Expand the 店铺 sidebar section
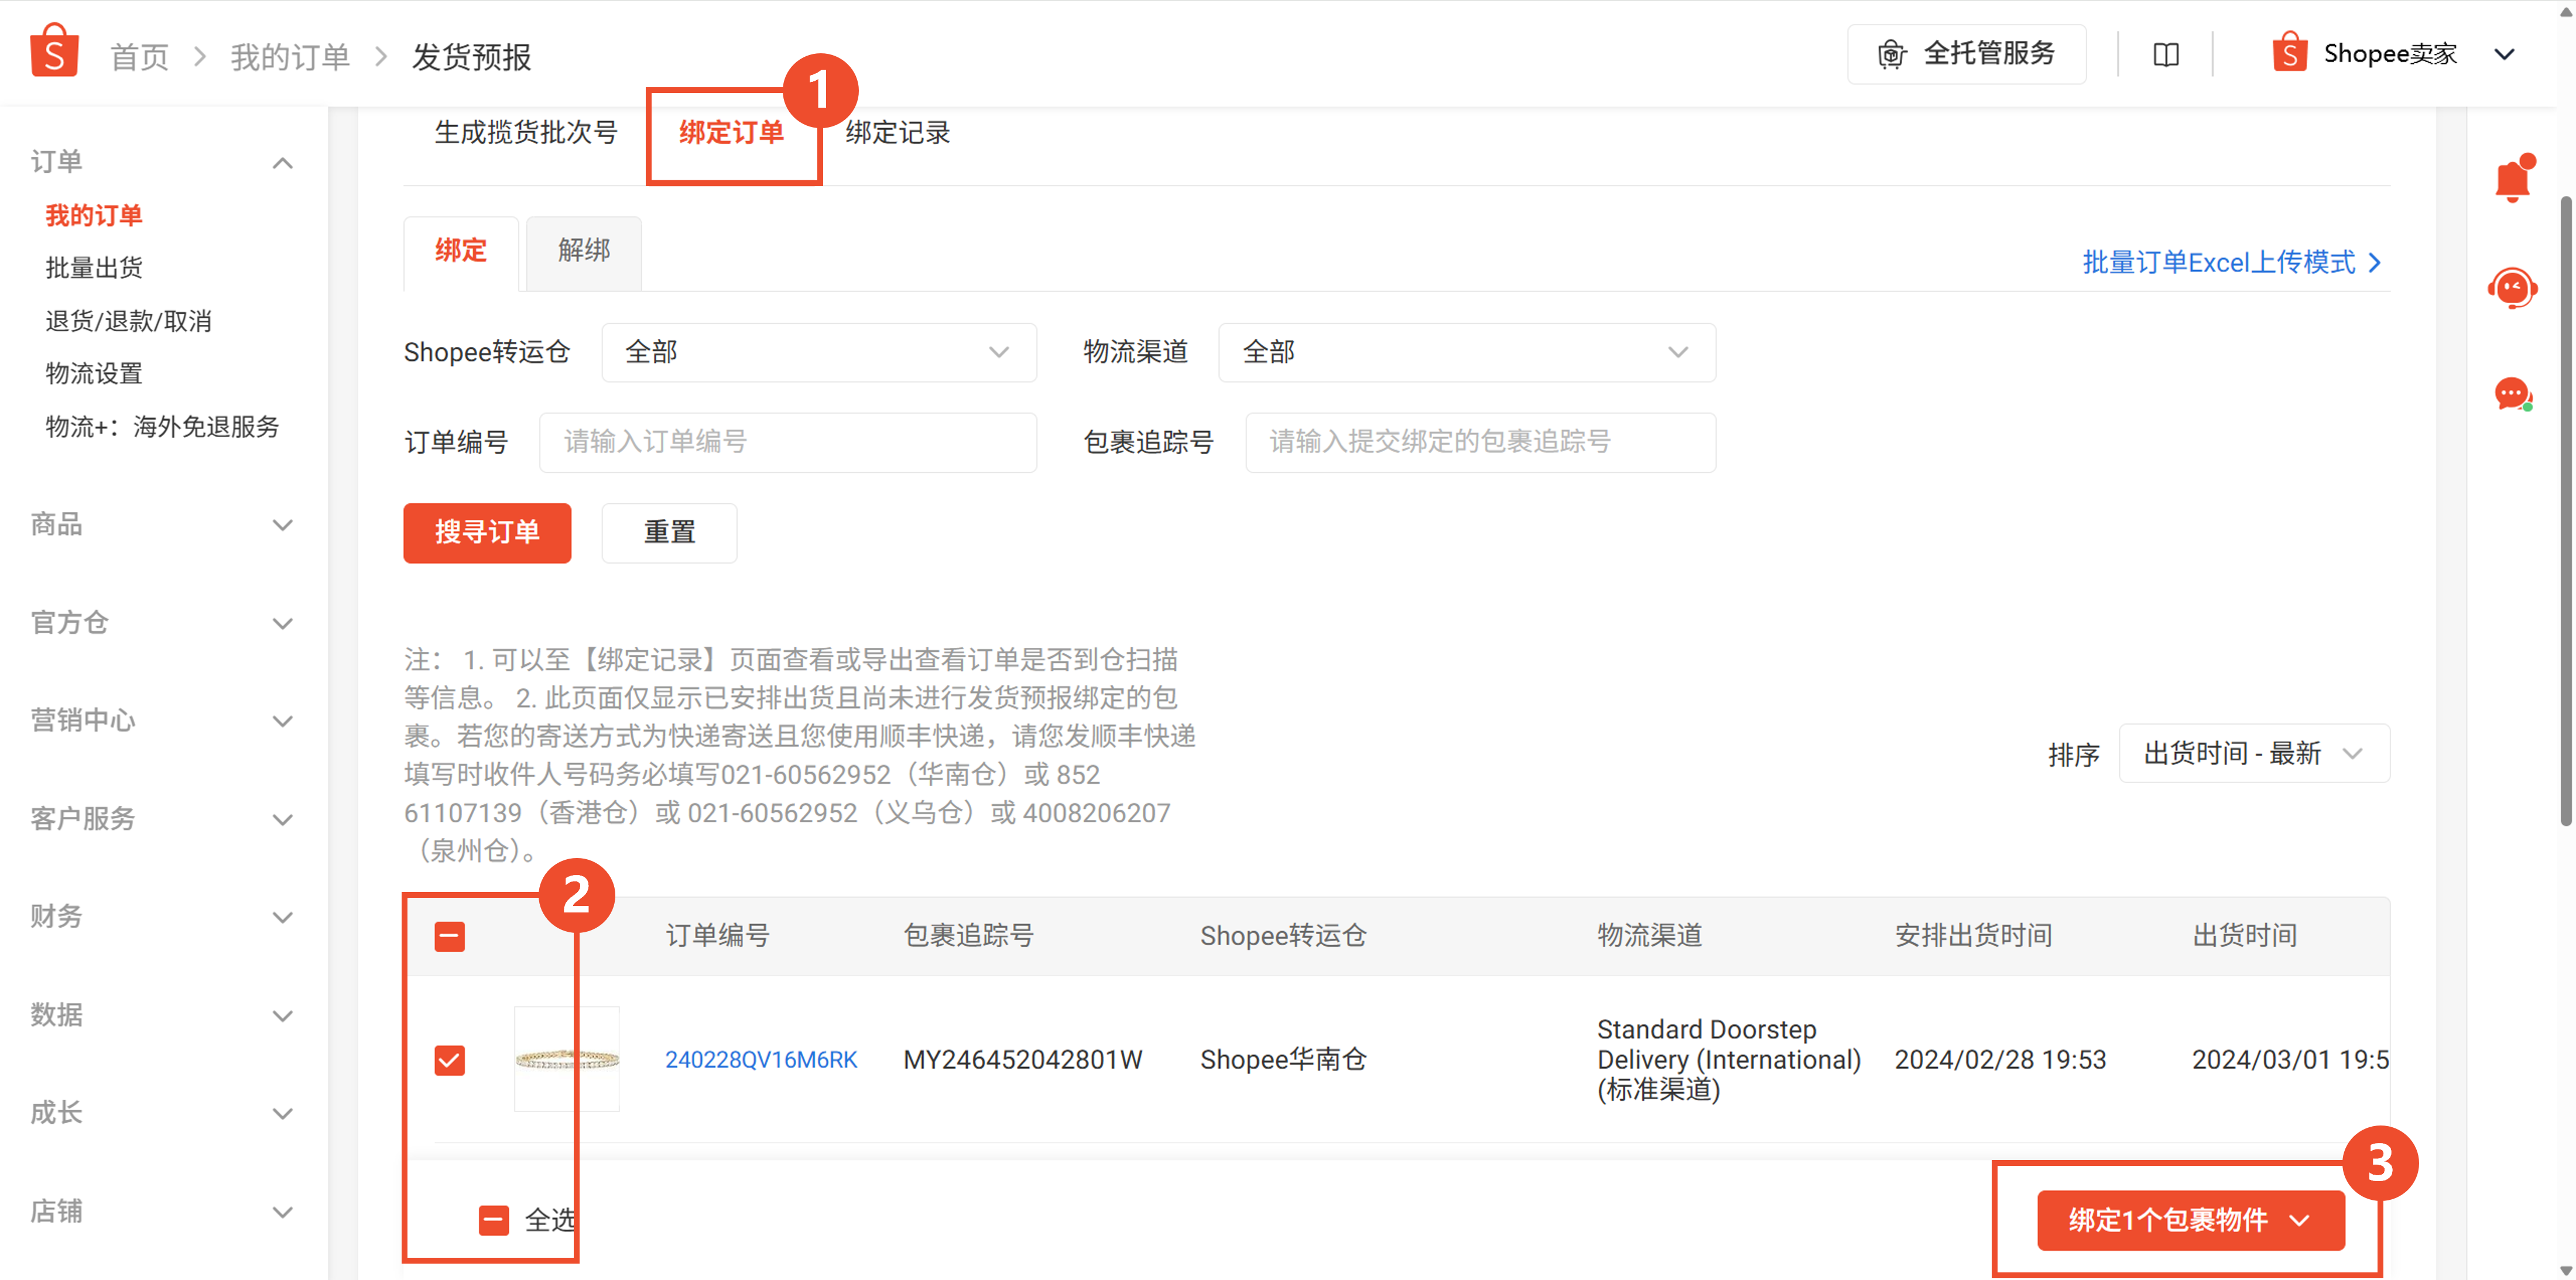The height and width of the screenshot is (1280, 2576). (283, 1213)
